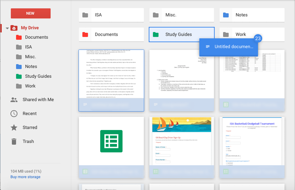Image resolution: width=295 pixels, height=190 pixels.
Task: Click the 23 items badge
Action: coord(258,38)
